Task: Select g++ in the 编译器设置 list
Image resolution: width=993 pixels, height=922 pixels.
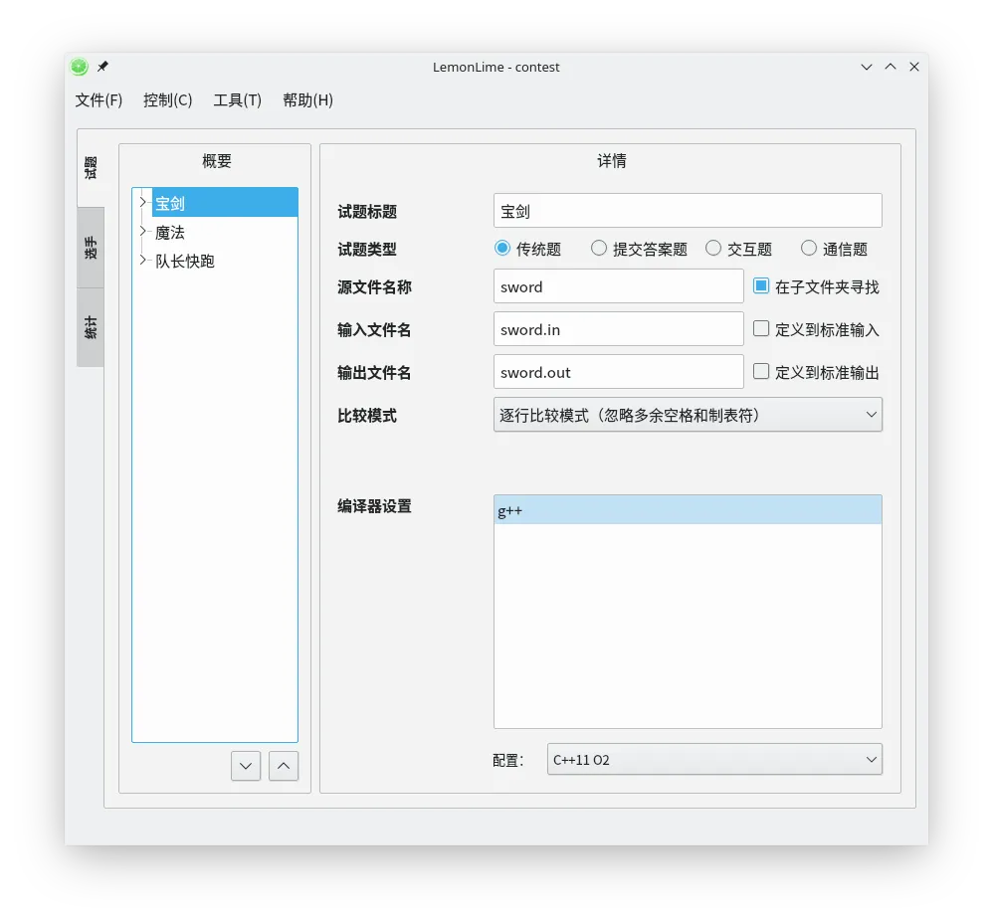Action: pyautogui.click(x=688, y=508)
